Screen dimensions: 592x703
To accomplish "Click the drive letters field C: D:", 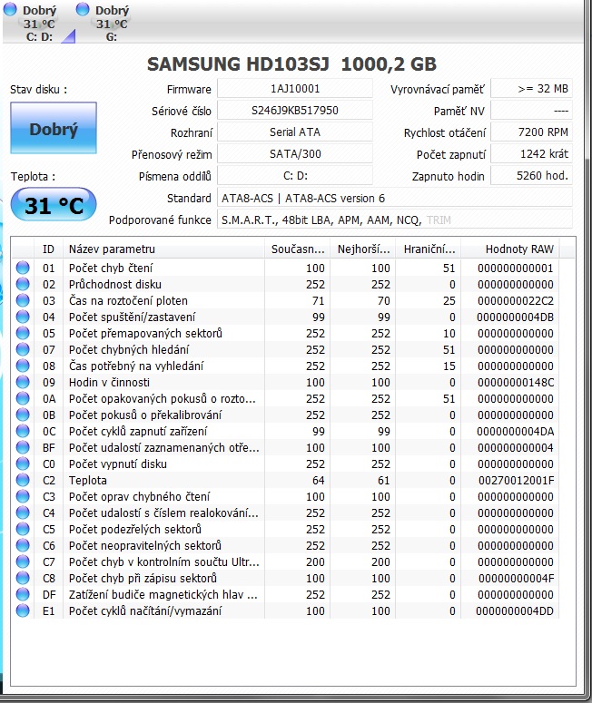I will (295, 176).
